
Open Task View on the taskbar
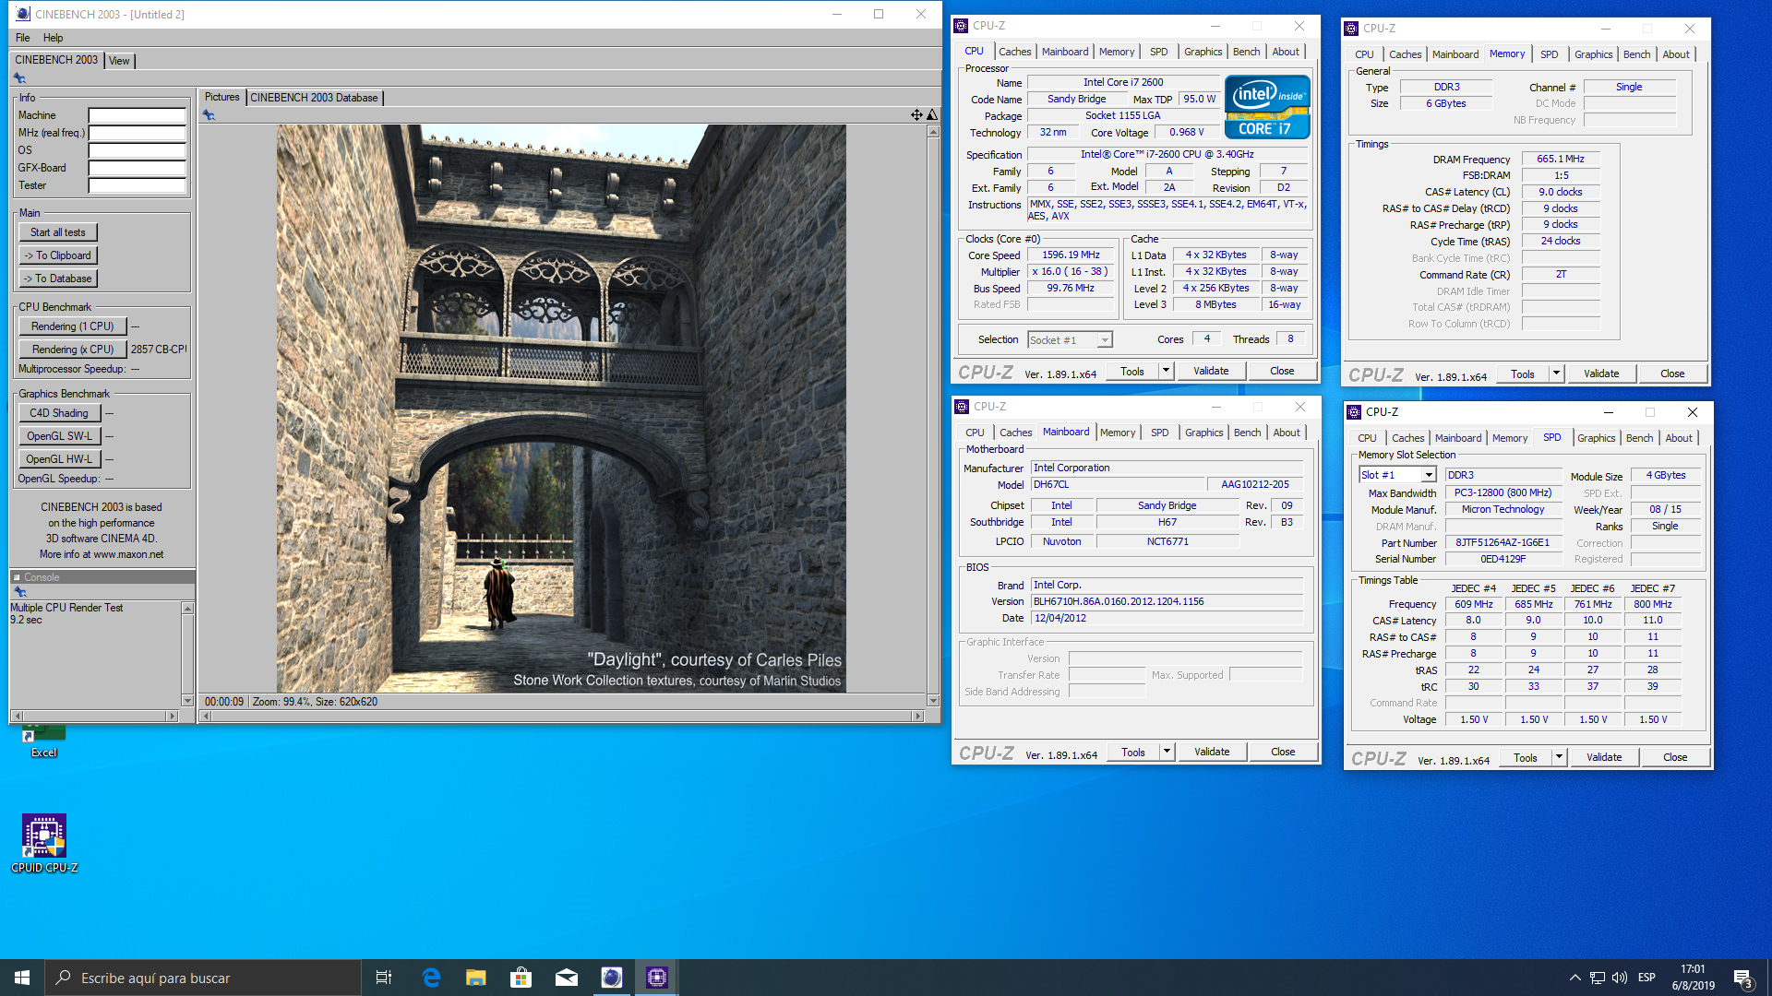tap(384, 978)
